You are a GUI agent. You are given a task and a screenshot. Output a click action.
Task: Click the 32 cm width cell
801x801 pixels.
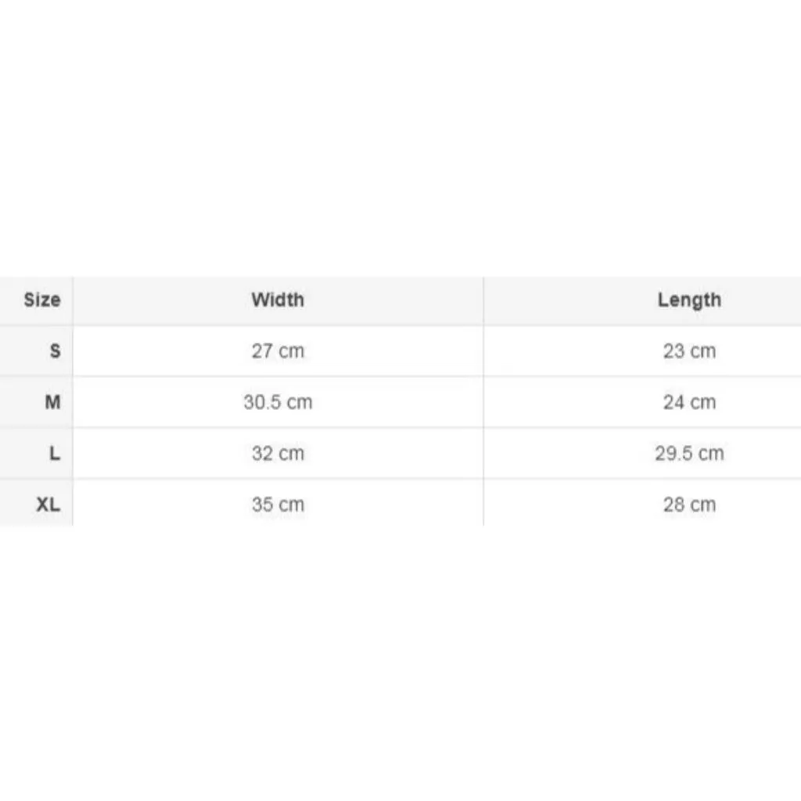278,453
